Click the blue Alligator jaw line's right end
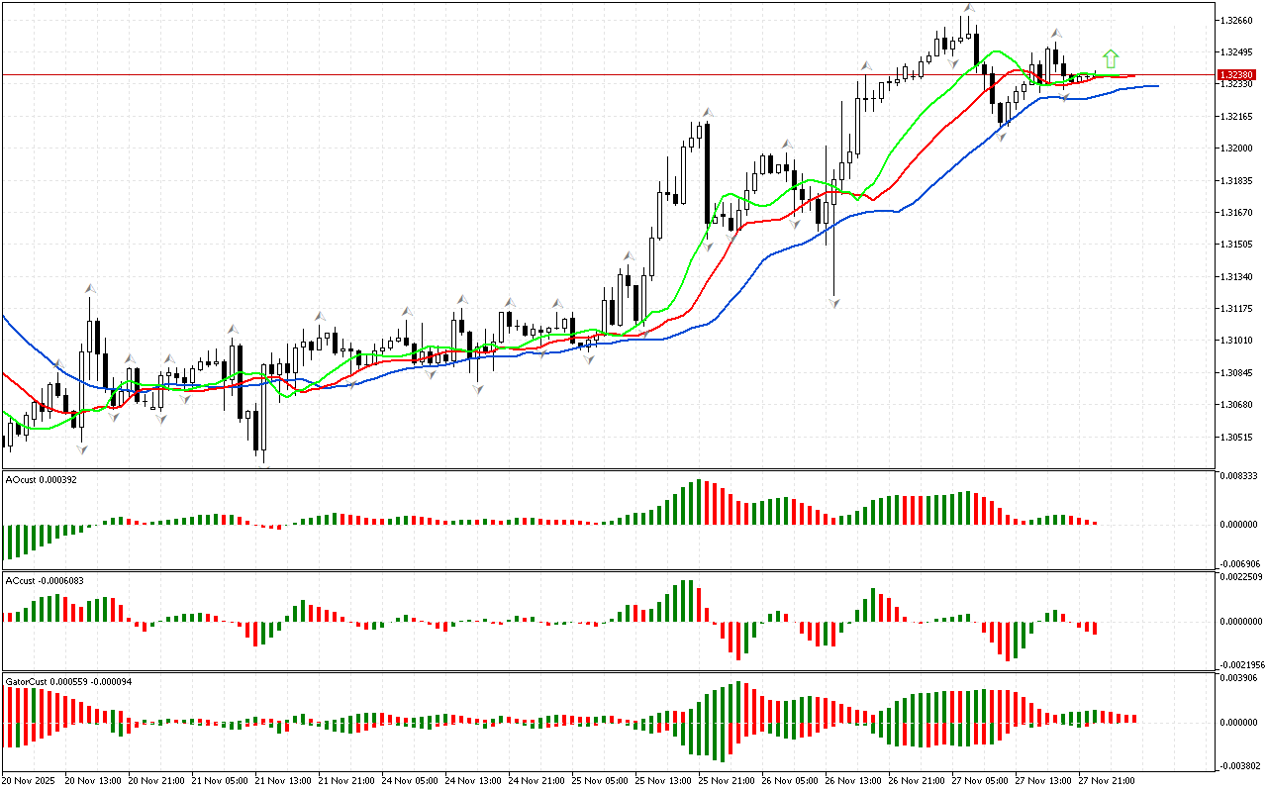Image resolution: width=1267 pixels, height=792 pixels. tap(1155, 86)
